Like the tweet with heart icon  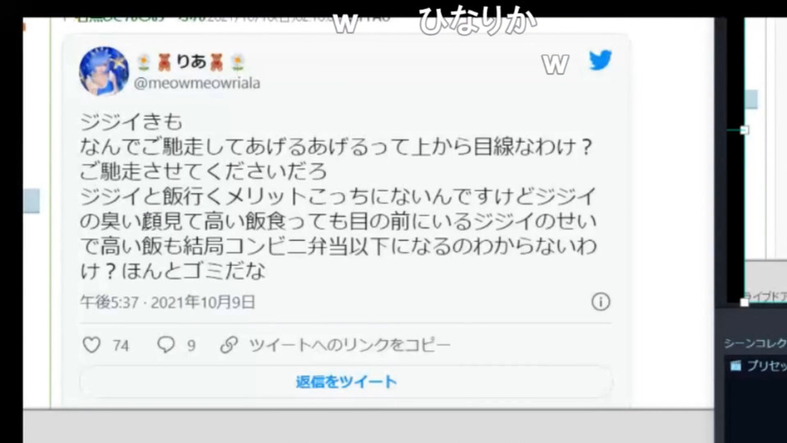tap(91, 345)
